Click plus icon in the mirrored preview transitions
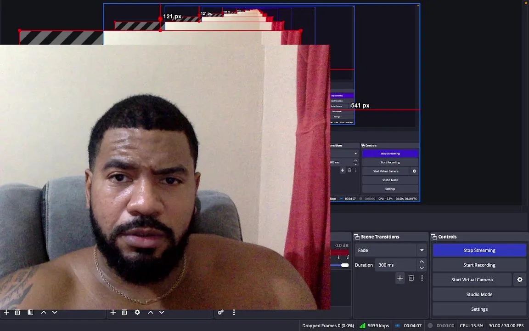Image resolution: width=529 pixels, height=331 pixels. 343,170
